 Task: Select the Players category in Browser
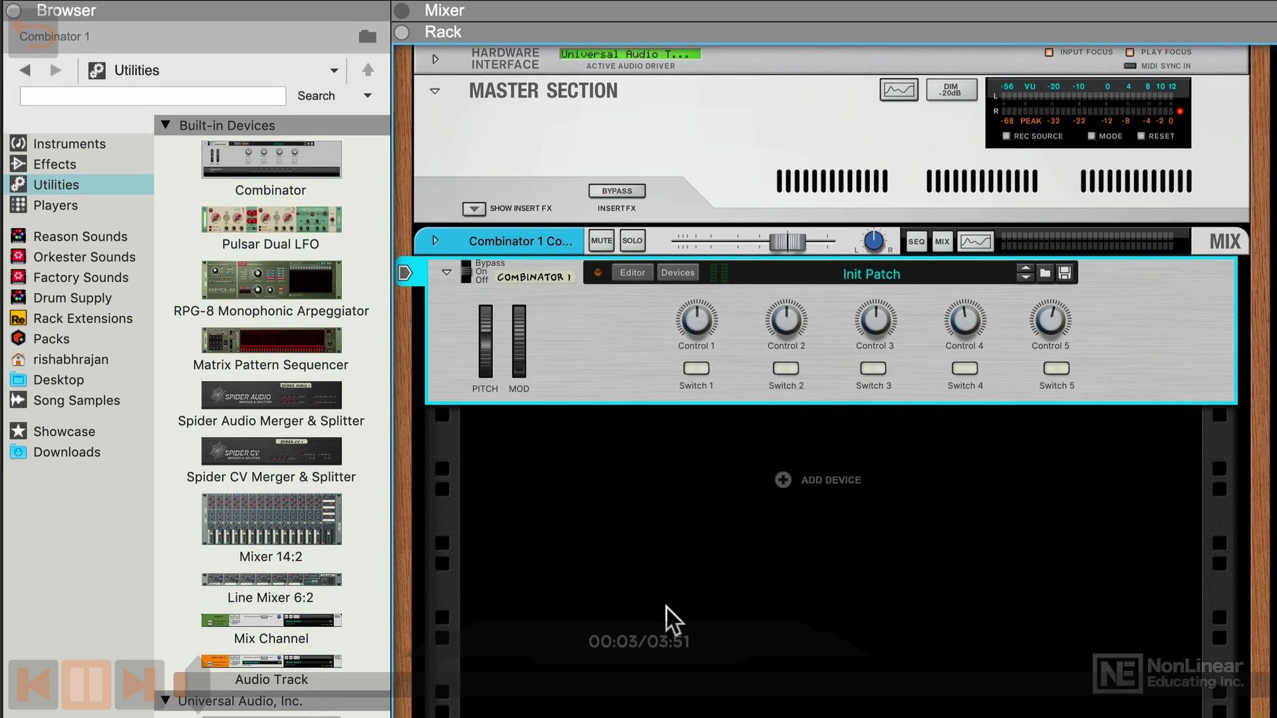55,204
